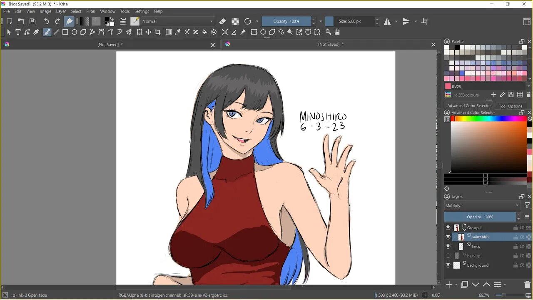Open vertical mirror options dropdown arrow
Viewport: 533px width, 300px height.
416,21
